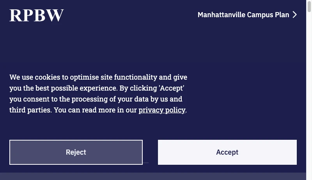
Task: Decline cookies with the Reject button
Action: (76, 152)
